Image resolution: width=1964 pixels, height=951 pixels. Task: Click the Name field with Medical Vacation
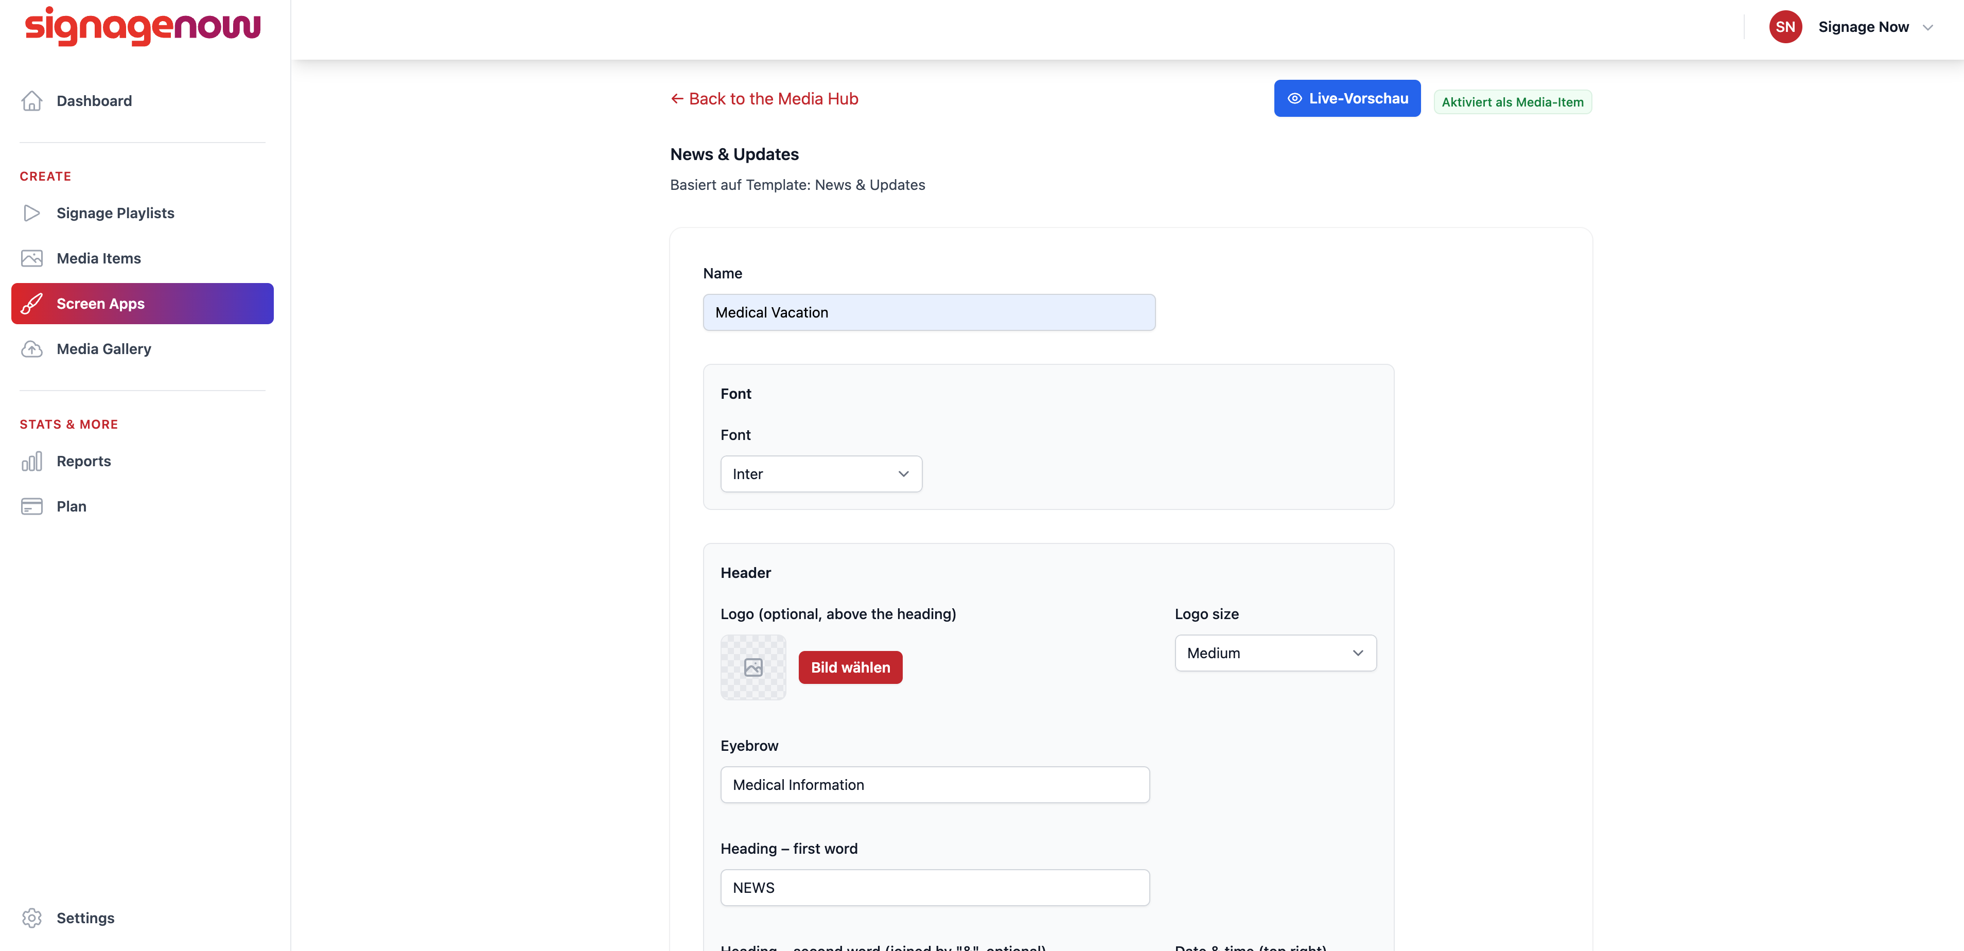pyautogui.click(x=928, y=312)
